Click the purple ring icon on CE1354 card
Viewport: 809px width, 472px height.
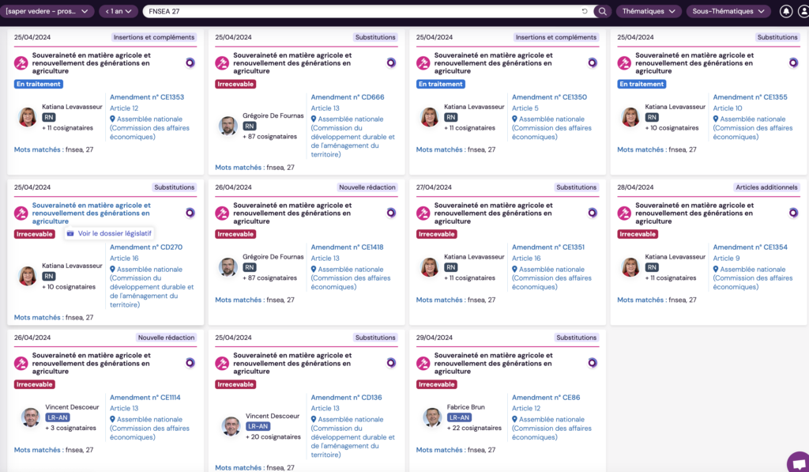click(x=793, y=213)
